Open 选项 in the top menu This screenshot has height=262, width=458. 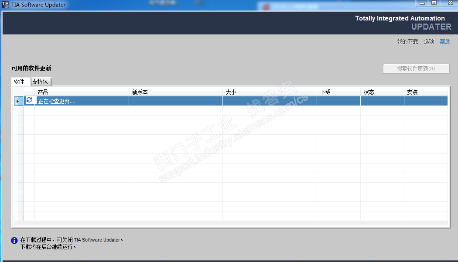429,41
